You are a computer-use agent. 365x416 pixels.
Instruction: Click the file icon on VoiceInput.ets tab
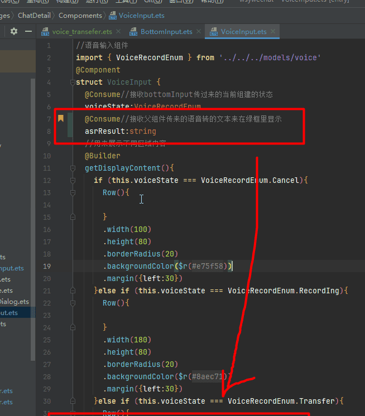pos(213,32)
